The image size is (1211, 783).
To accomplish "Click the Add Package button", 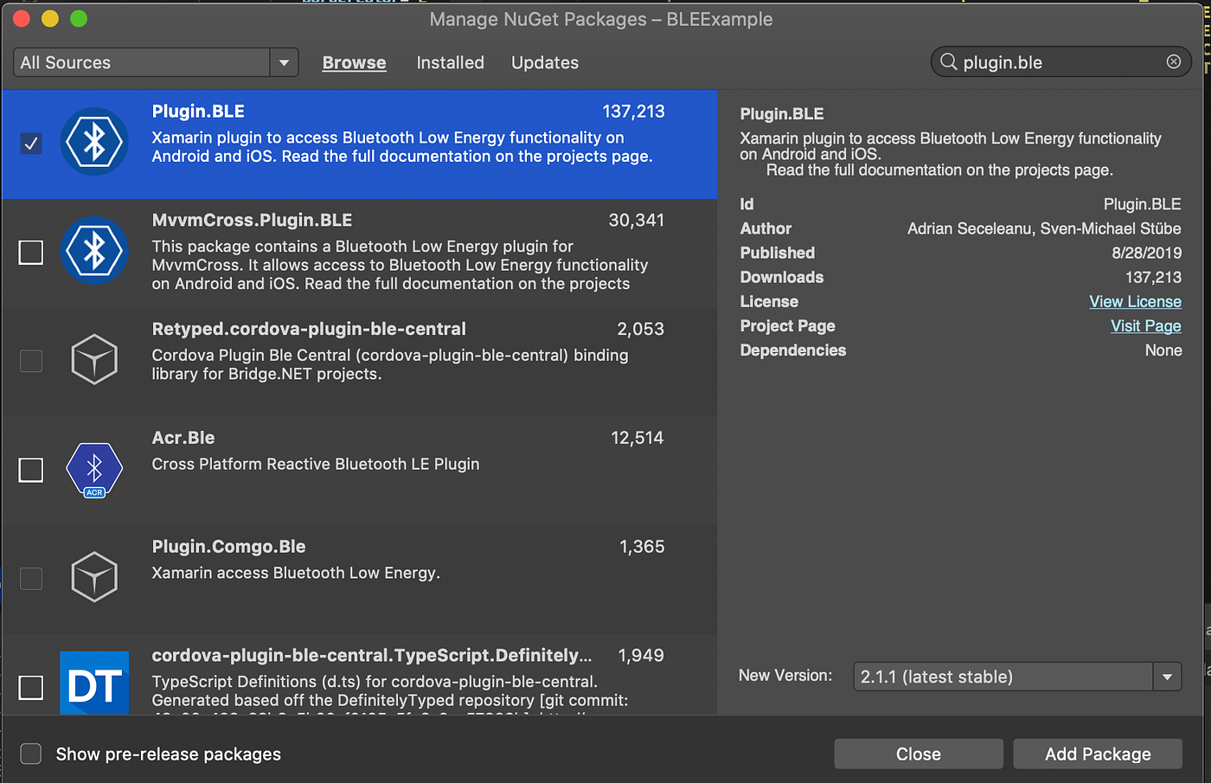I will point(1098,754).
